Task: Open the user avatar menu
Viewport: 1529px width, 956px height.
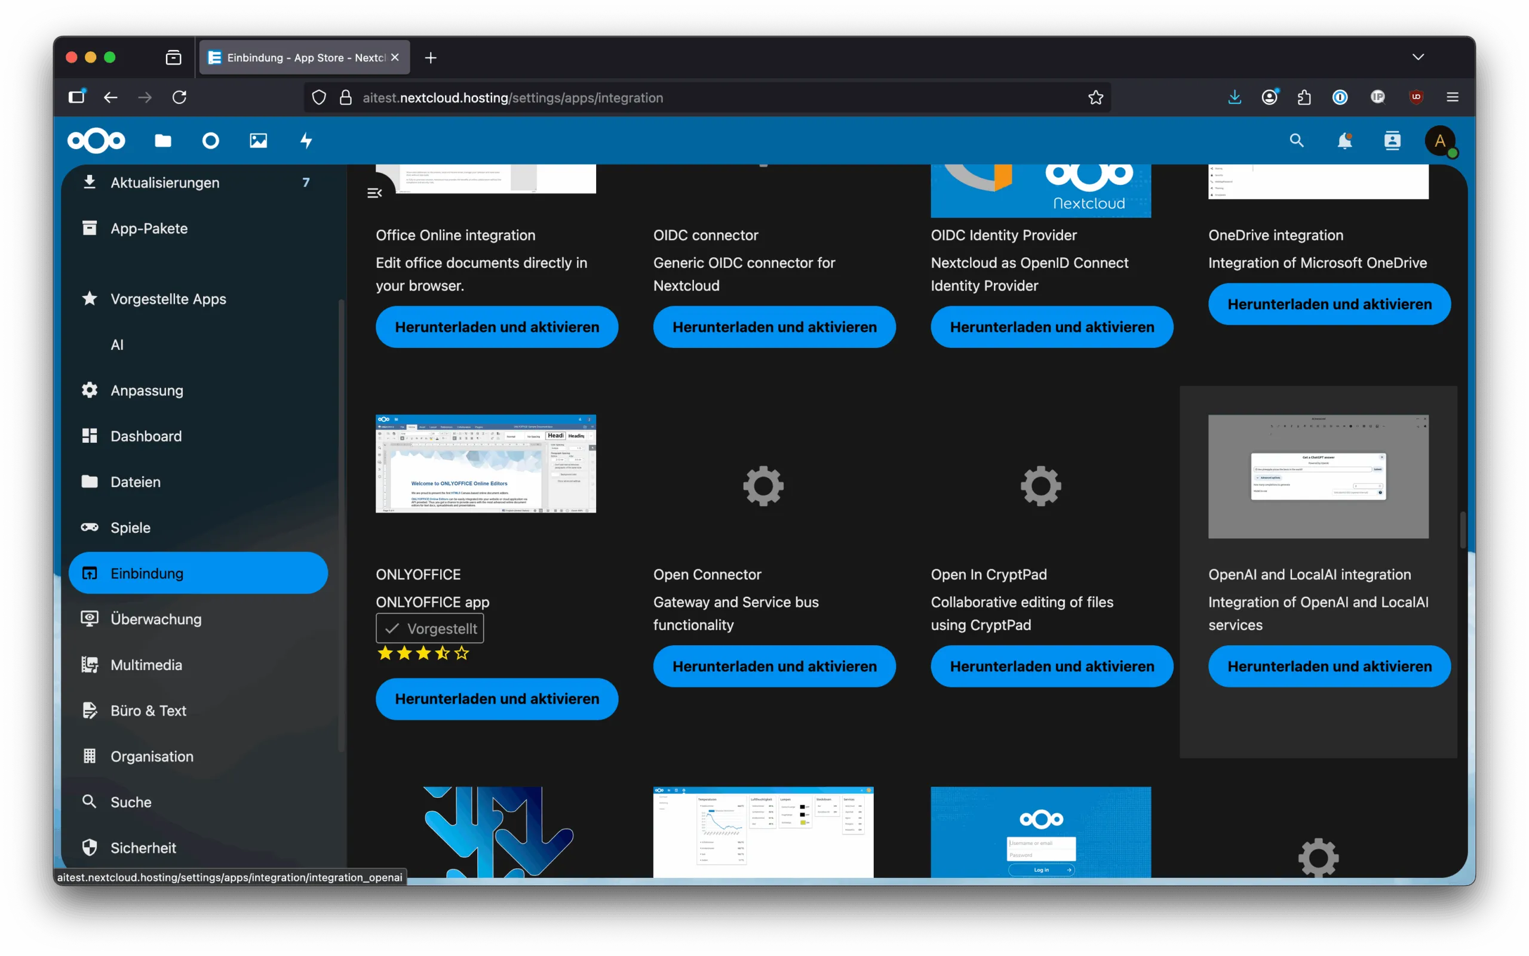Action: tap(1440, 140)
